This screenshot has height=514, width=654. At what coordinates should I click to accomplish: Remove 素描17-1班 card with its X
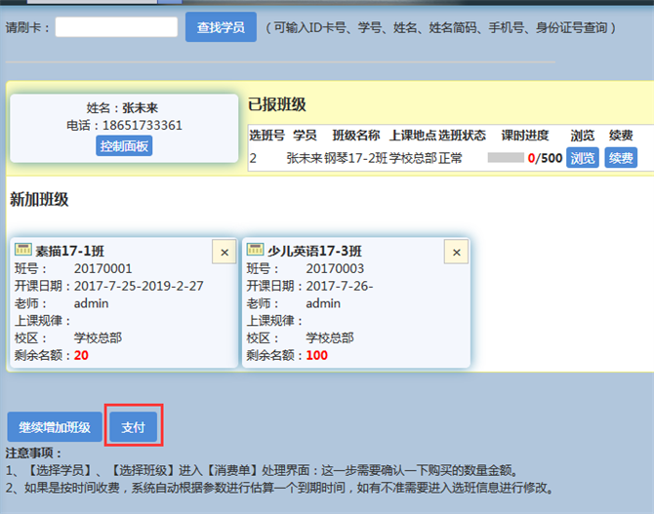tap(225, 252)
